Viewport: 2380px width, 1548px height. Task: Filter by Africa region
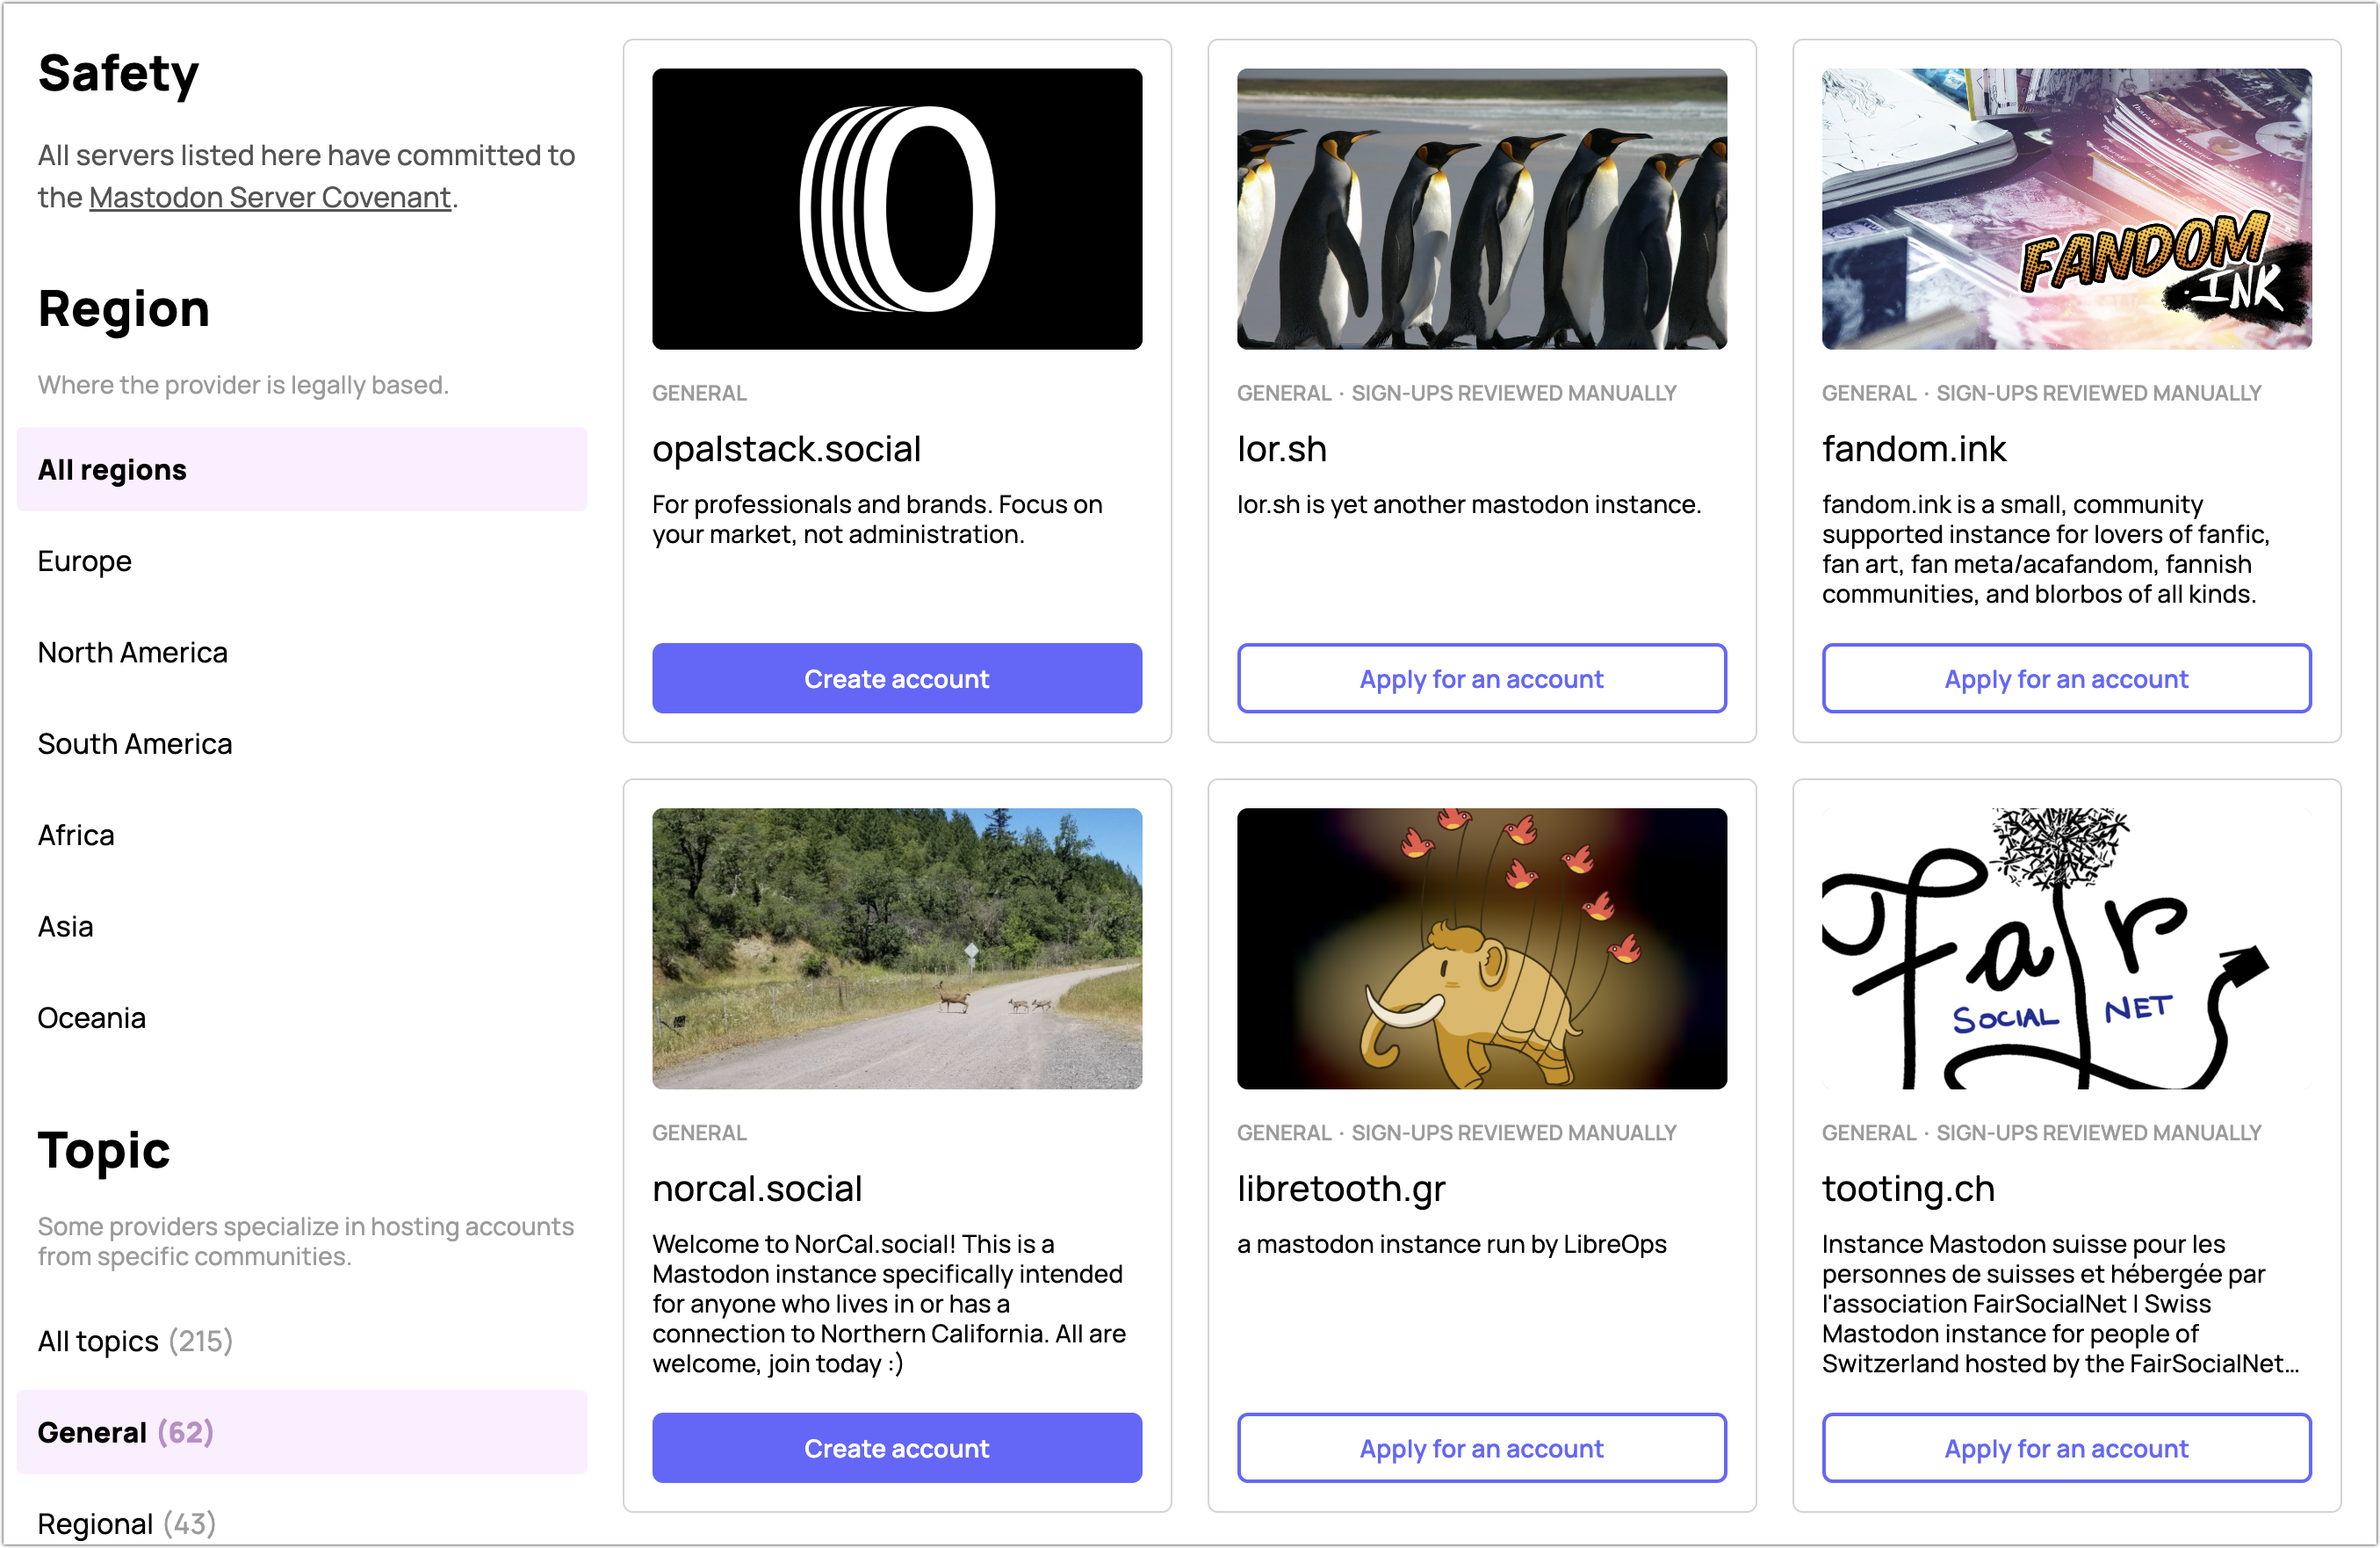(x=76, y=835)
